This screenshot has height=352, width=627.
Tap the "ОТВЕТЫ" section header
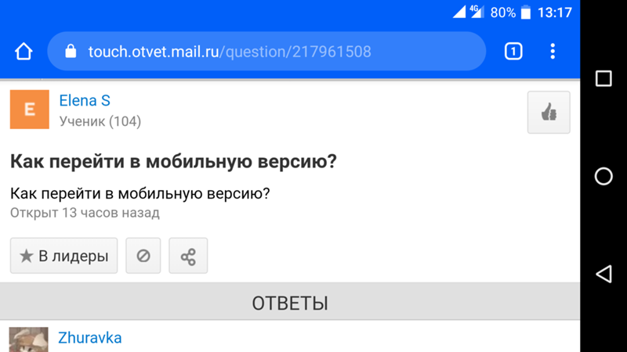[x=290, y=304]
